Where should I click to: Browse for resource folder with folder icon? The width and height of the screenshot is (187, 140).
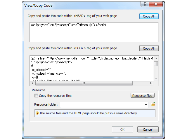point(153,104)
